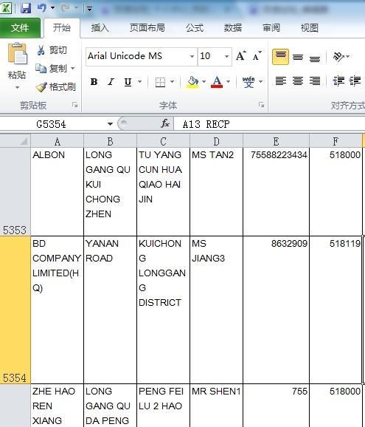Expand the Name Box dropdown arrow
The height and width of the screenshot is (427, 365).
pyautogui.click(x=110, y=124)
